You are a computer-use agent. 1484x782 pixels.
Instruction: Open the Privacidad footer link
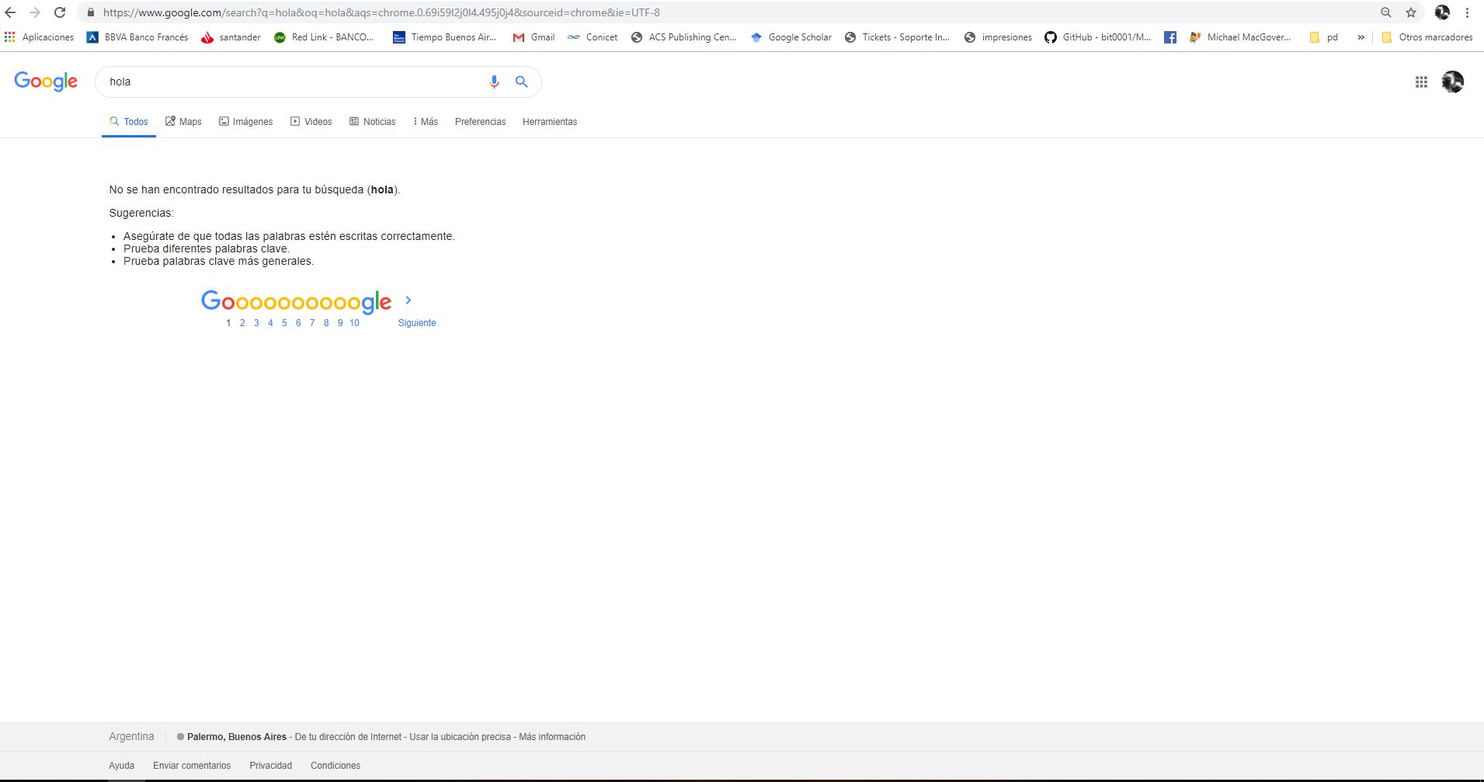click(x=271, y=766)
